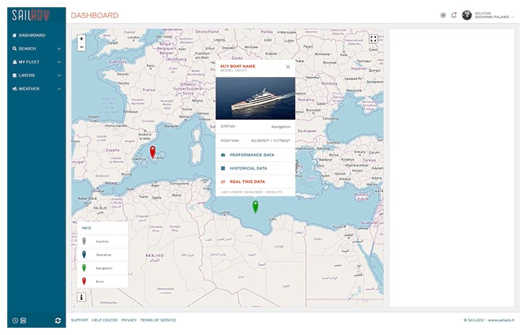Select the green navigation marker near Libya
Viewport: 527px width, 335px height.
[x=256, y=206]
